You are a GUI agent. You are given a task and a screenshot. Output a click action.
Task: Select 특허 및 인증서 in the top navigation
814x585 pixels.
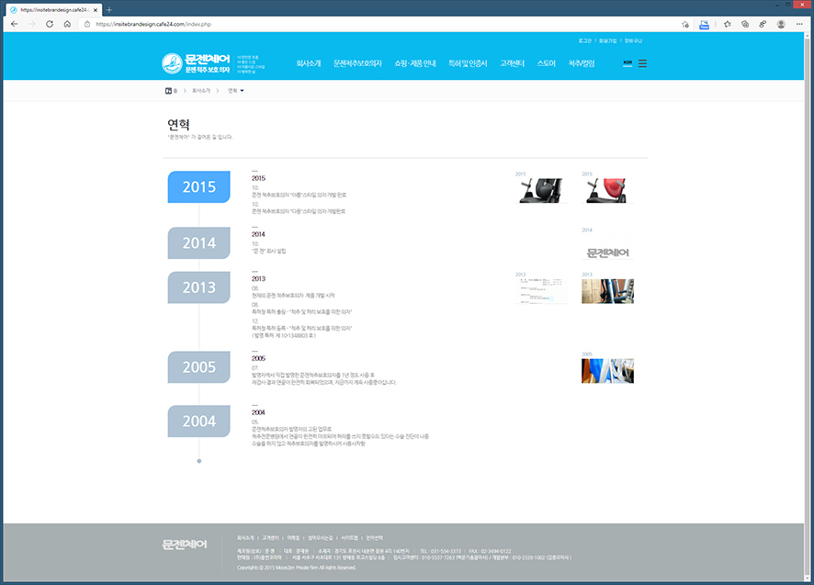pyautogui.click(x=468, y=63)
